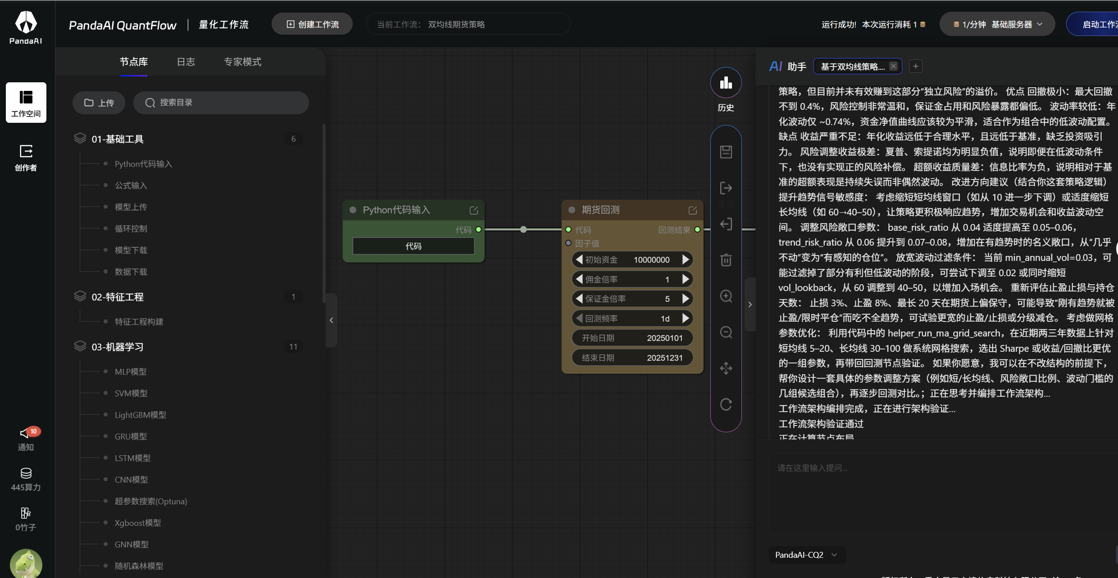Screen dimensions: 1118x578
Task: Click the refresh/reset canvas icon
Action: pos(726,404)
